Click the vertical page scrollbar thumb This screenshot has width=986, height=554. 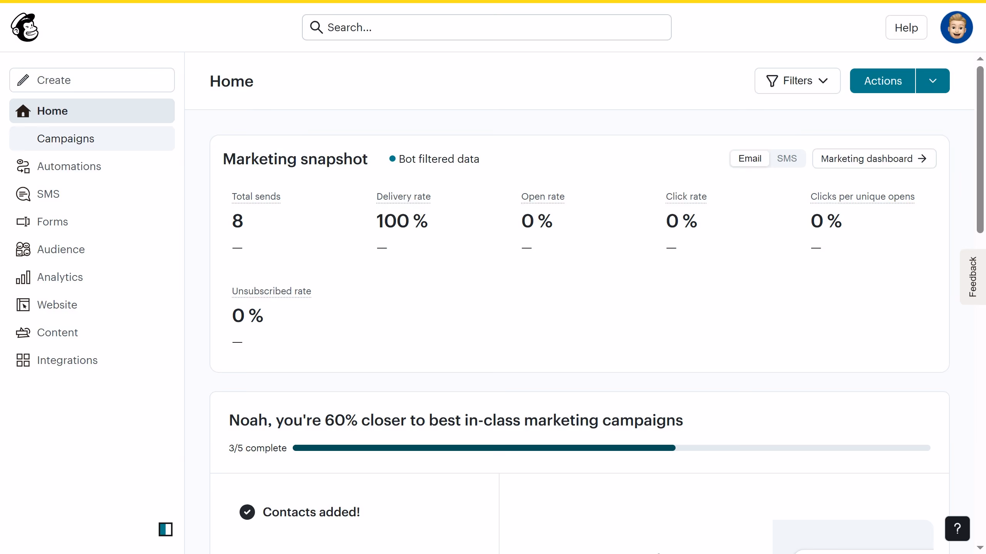pyautogui.click(x=980, y=150)
